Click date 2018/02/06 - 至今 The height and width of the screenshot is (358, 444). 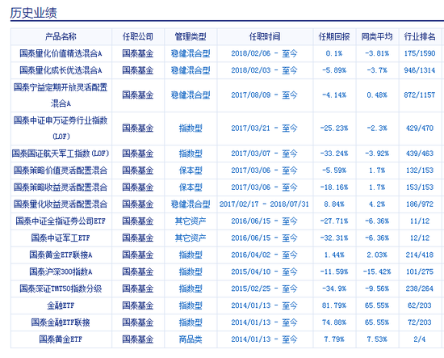264,53
